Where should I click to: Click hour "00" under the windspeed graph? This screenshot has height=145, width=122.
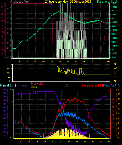point(108,61)
